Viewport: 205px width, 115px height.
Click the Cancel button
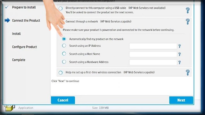[63, 100]
